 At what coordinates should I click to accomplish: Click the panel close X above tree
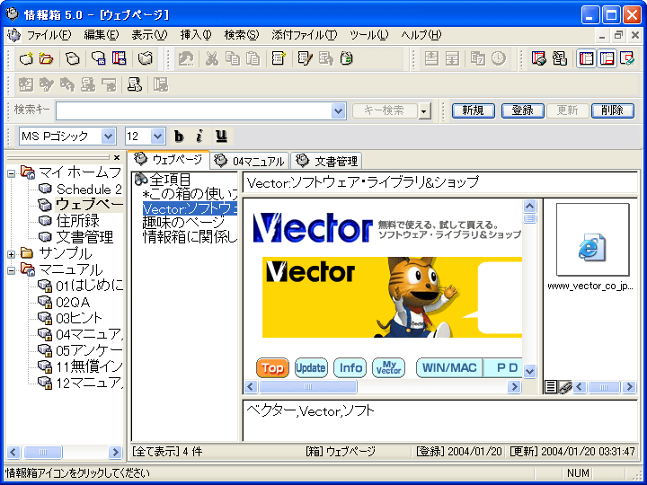pyautogui.click(x=117, y=157)
